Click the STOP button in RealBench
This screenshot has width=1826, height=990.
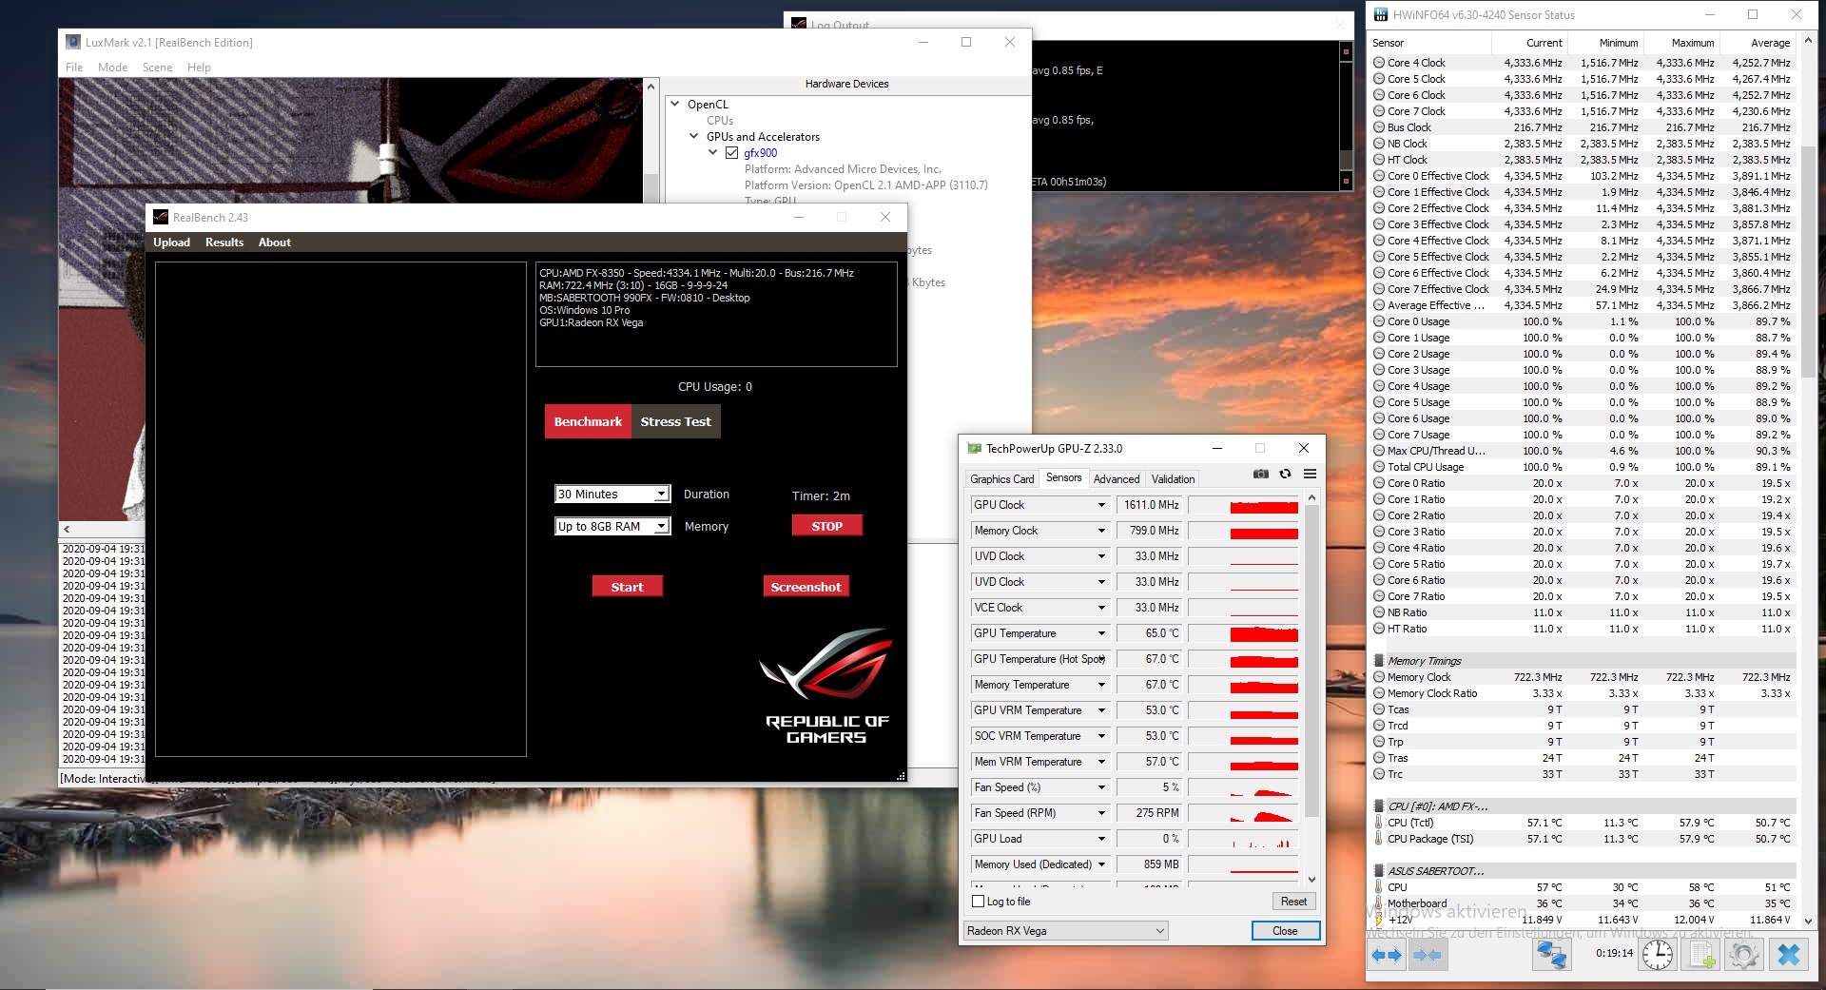[x=826, y=526]
